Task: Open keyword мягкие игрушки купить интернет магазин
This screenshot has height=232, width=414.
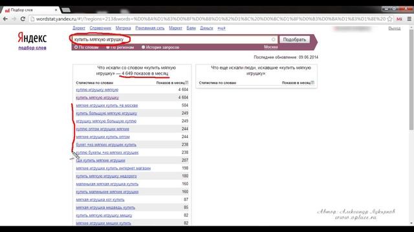Action: [113, 168]
